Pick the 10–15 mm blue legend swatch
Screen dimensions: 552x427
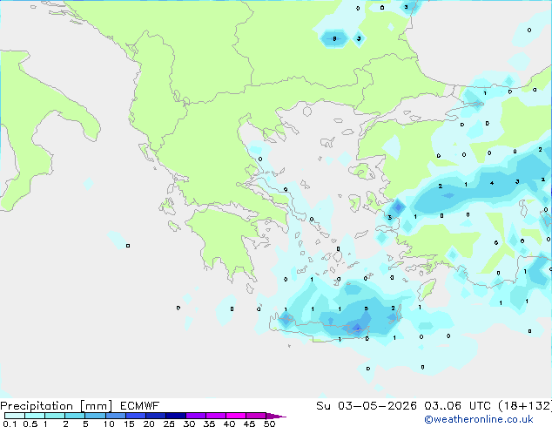click(115, 416)
